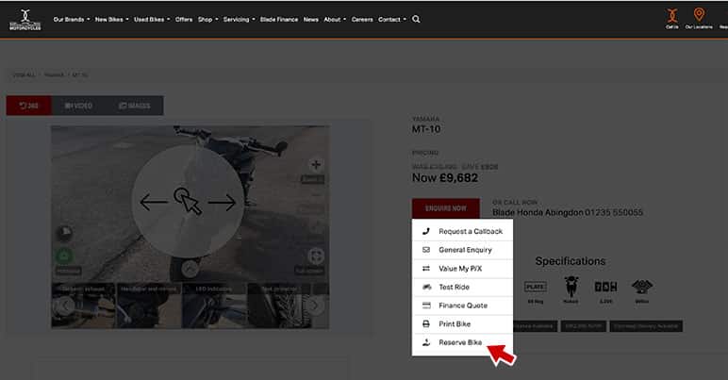This screenshot has width=728, height=380.
Task: Click the full screen icon on viewer
Action: [316, 256]
